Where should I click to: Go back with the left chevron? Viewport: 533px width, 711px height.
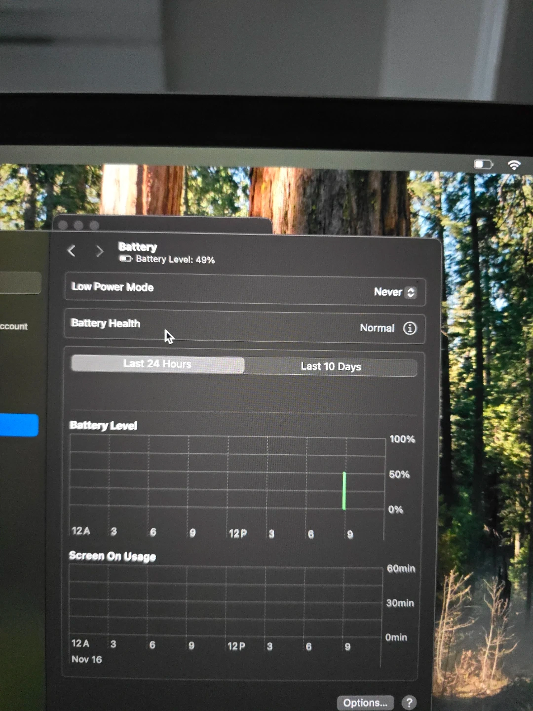[x=72, y=251]
